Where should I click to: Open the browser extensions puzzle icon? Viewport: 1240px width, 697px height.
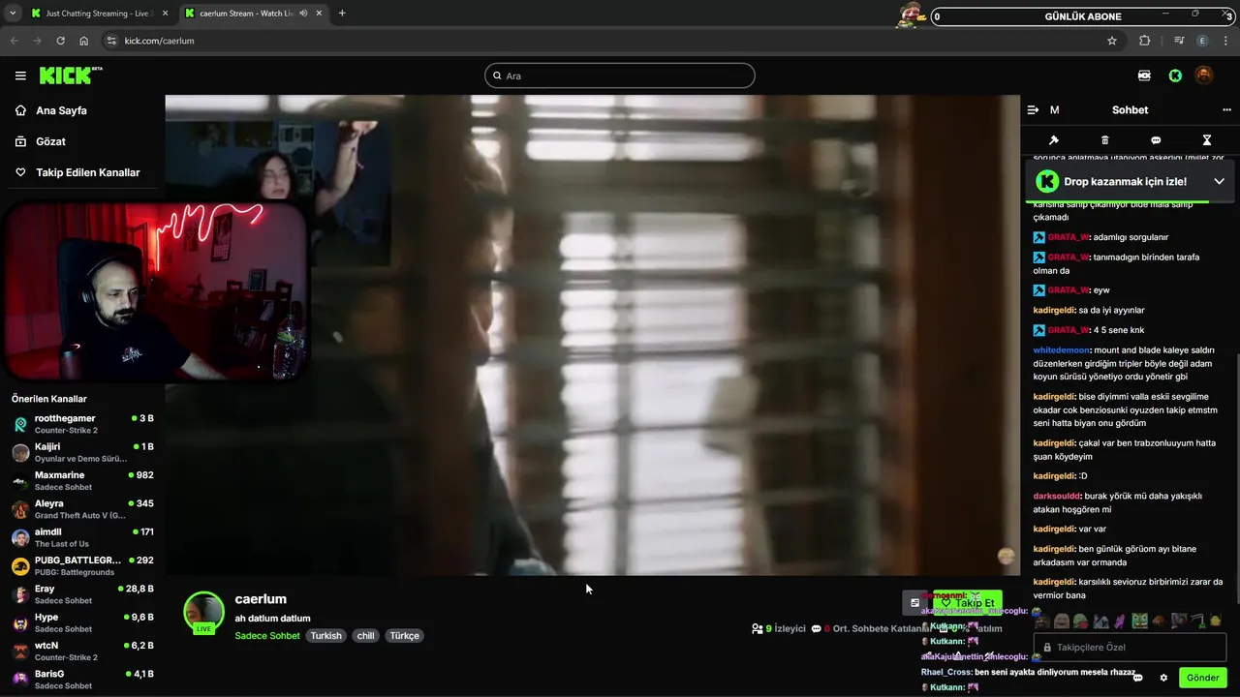[1145, 41]
